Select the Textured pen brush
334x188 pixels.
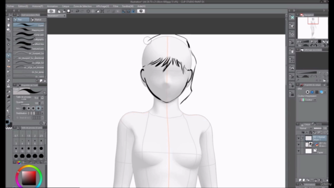pyautogui.click(x=29, y=49)
